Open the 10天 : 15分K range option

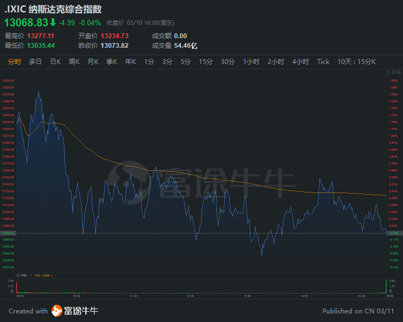coord(356,62)
